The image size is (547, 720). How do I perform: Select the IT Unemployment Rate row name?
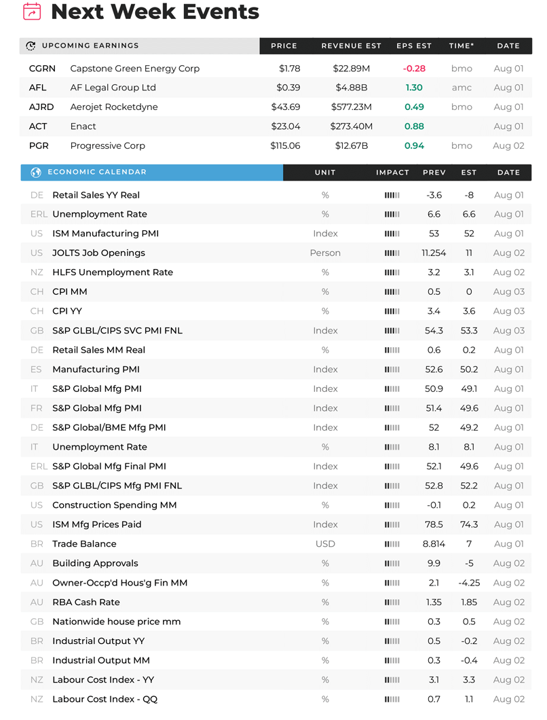pos(100,447)
